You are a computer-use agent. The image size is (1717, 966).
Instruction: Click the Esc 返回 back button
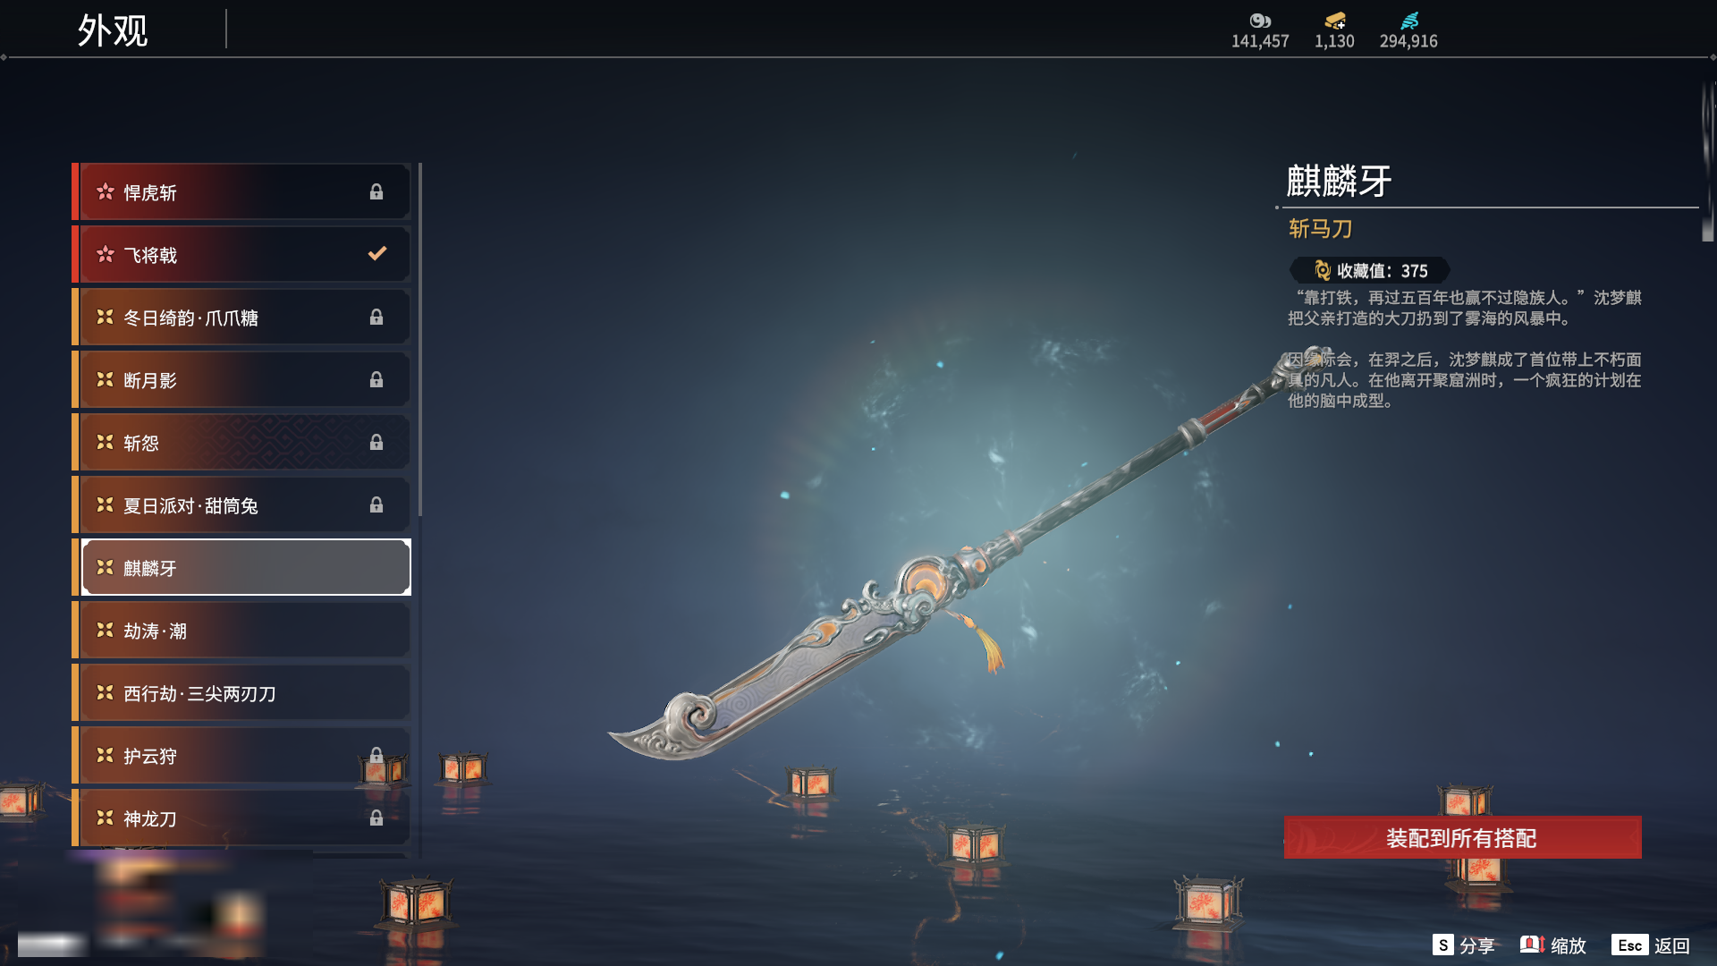pos(1651,945)
